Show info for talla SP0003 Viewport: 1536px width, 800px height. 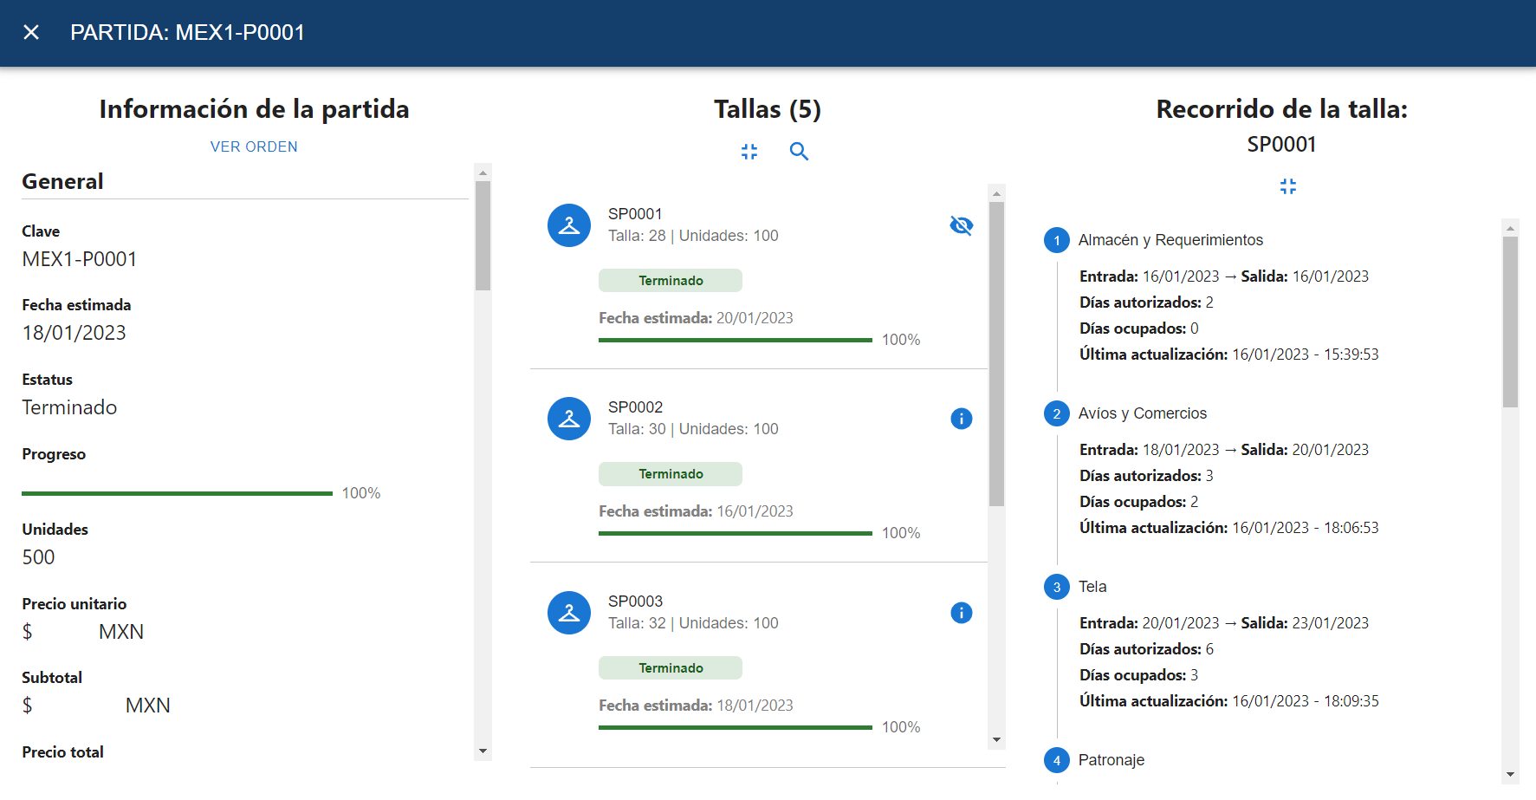[x=961, y=613]
